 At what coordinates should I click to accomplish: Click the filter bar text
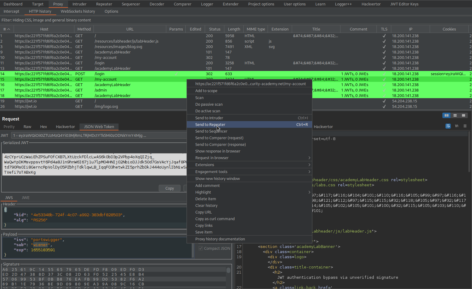46,20
